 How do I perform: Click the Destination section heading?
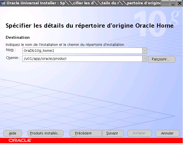18,37
